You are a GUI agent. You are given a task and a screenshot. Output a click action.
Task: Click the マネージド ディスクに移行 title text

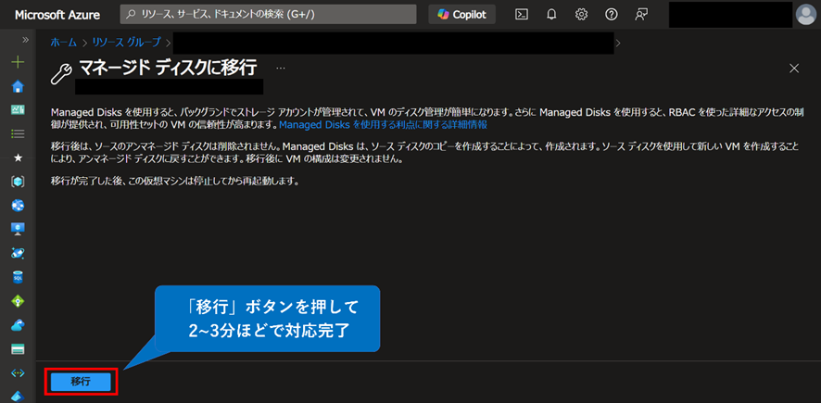click(x=168, y=68)
